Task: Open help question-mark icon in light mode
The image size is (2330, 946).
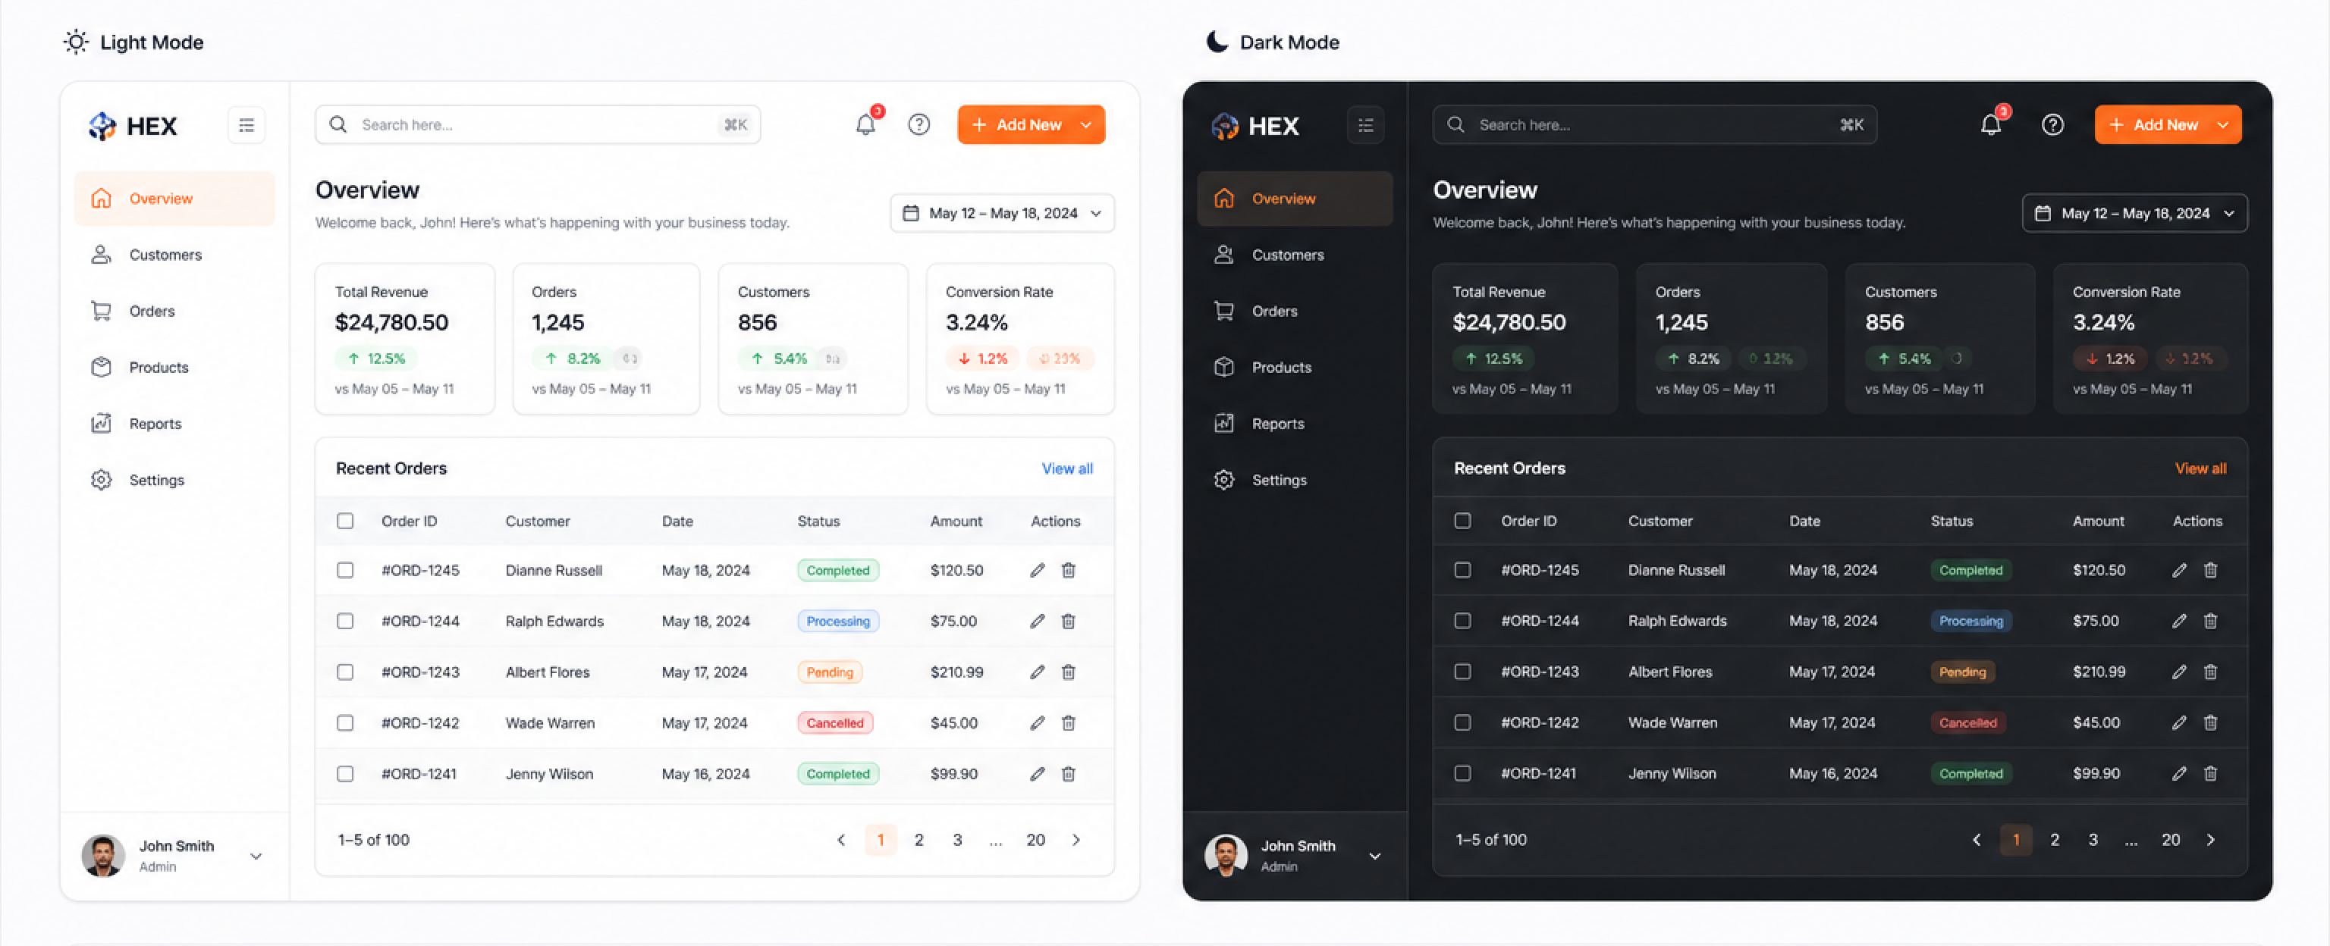Action: (x=919, y=125)
